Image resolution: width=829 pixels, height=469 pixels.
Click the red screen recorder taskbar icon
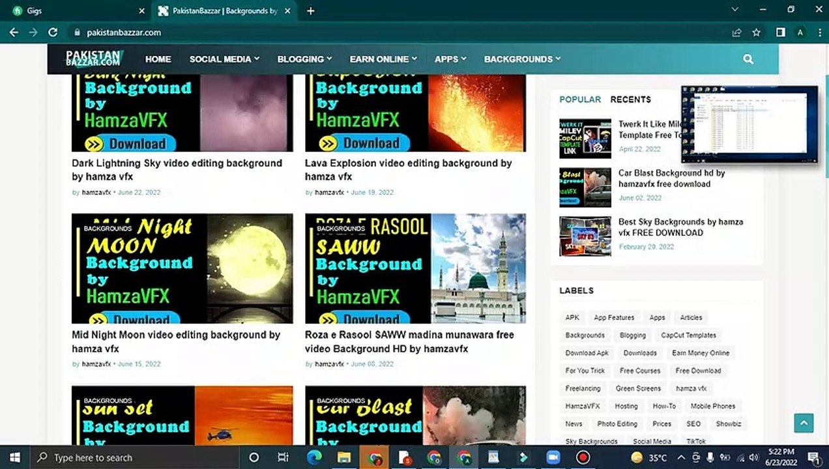point(583,457)
